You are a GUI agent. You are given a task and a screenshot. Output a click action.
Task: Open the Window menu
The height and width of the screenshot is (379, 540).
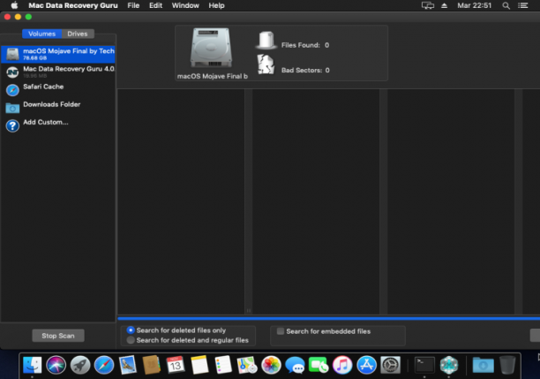pyautogui.click(x=185, y=5)
